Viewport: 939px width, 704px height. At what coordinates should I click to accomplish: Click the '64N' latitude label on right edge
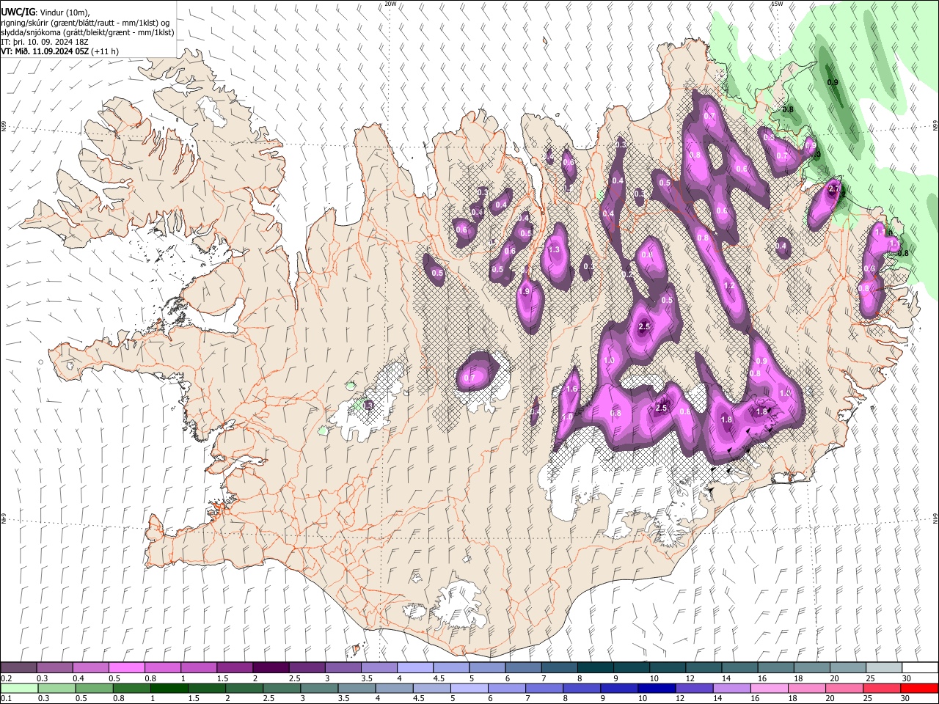click(935, 518)
